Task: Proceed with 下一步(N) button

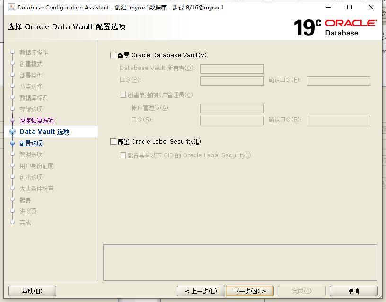Action: tap(250, 291)
